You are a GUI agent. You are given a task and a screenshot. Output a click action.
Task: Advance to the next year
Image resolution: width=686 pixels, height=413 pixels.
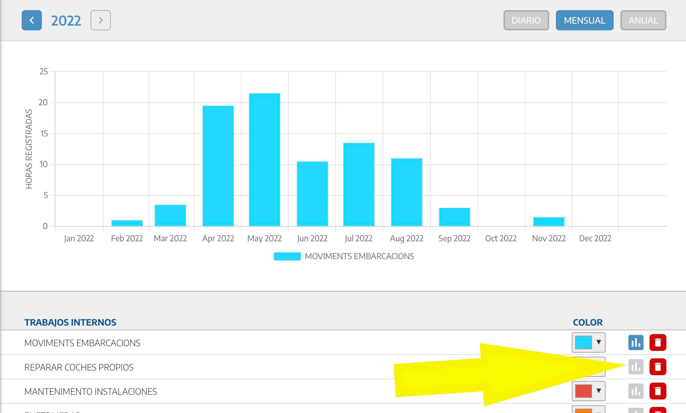coord(100,20)
